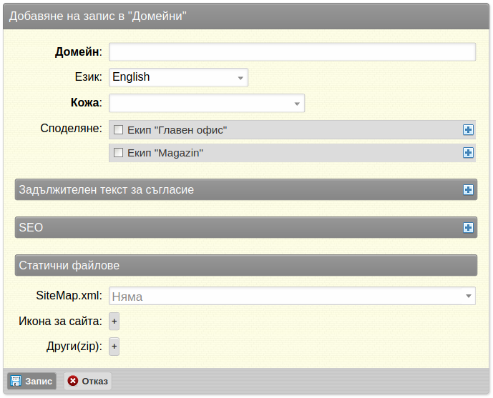
Task: Open the Език language dropdown
Action: point(178,77)
